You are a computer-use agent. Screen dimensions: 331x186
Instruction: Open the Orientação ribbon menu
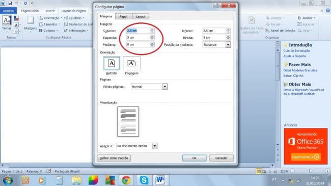click(50, 18)
